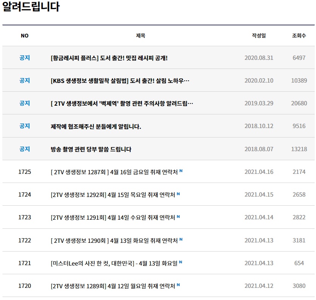Click the new 'N' badge on post 1720
This screenshot has width=316, height=300.
pos(178,285)
